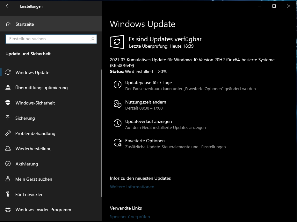Click the pause icon for Updatepause

tap(118, 84)
